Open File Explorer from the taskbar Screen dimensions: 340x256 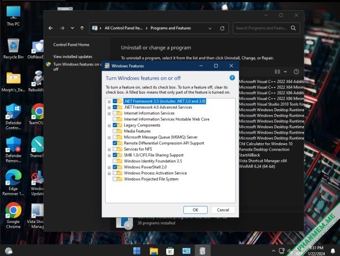pos(154,251)
